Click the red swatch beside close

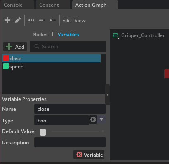coord(6,58)
